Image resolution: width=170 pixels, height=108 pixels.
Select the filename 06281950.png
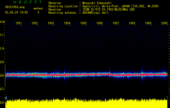15,7
